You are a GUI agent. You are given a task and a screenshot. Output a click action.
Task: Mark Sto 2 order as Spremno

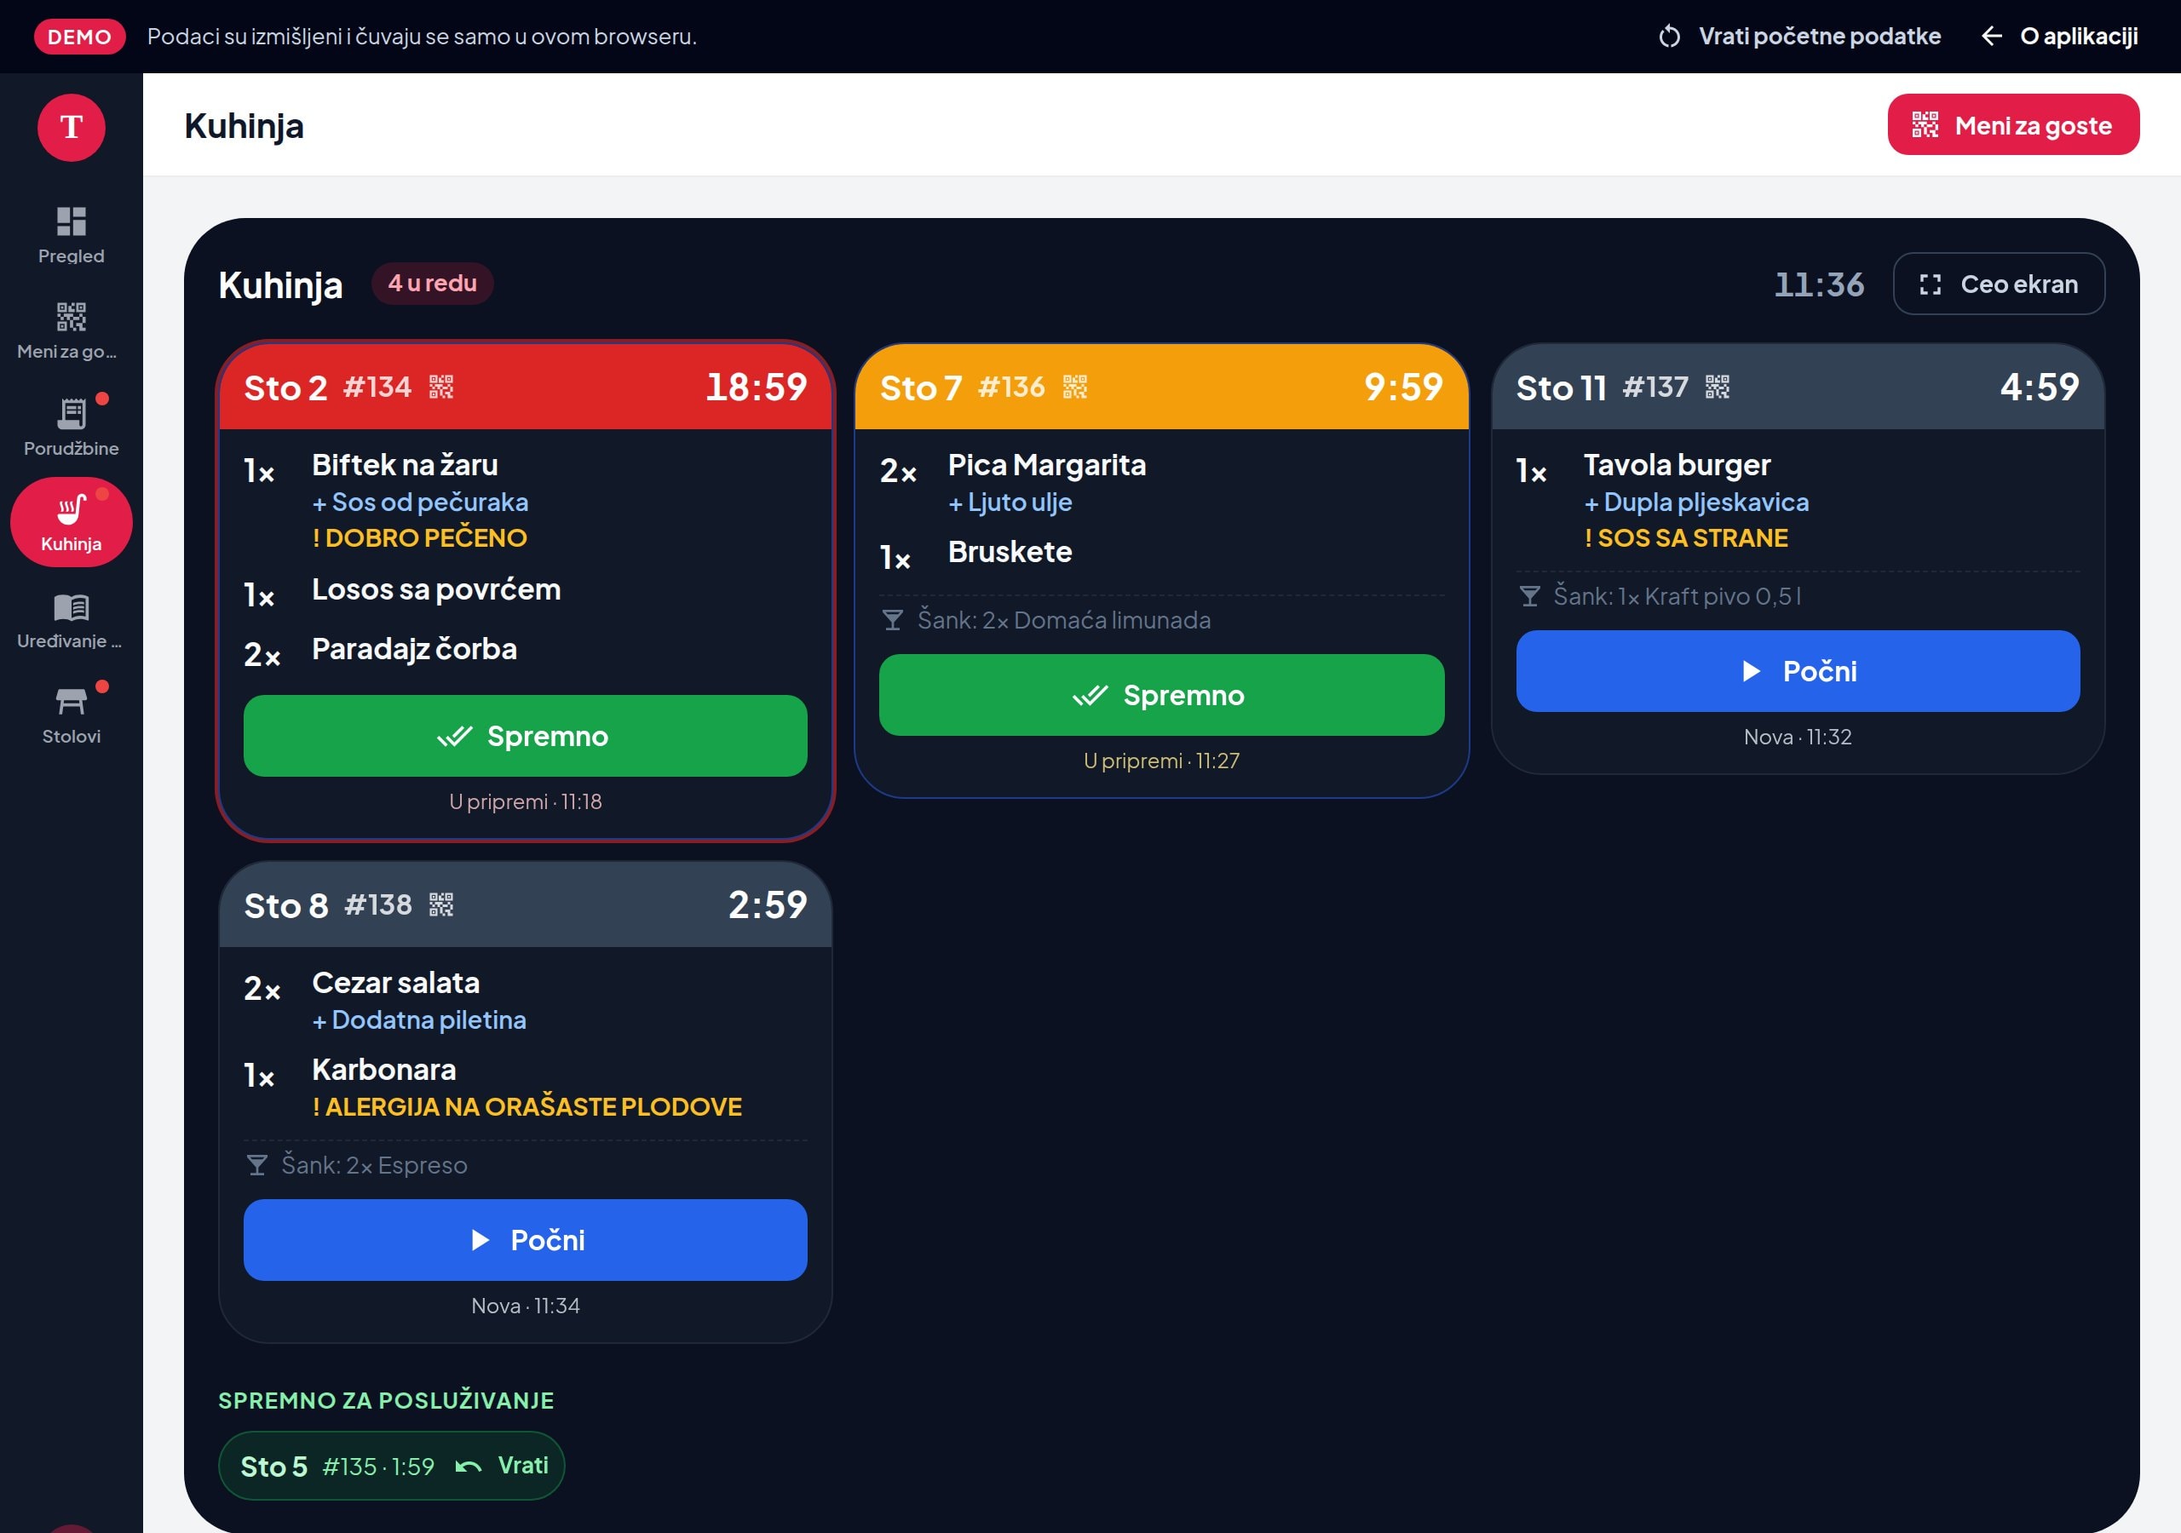point(526,736)
